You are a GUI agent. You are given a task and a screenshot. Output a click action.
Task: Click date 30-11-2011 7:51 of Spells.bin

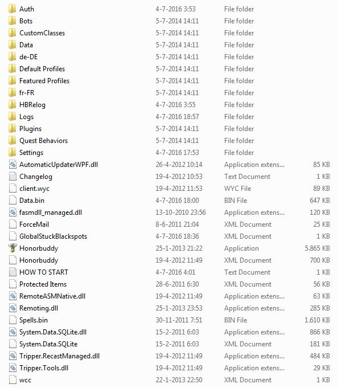(179, 320)
